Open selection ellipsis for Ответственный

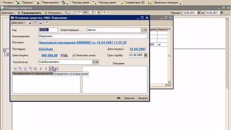coord(142,30)
